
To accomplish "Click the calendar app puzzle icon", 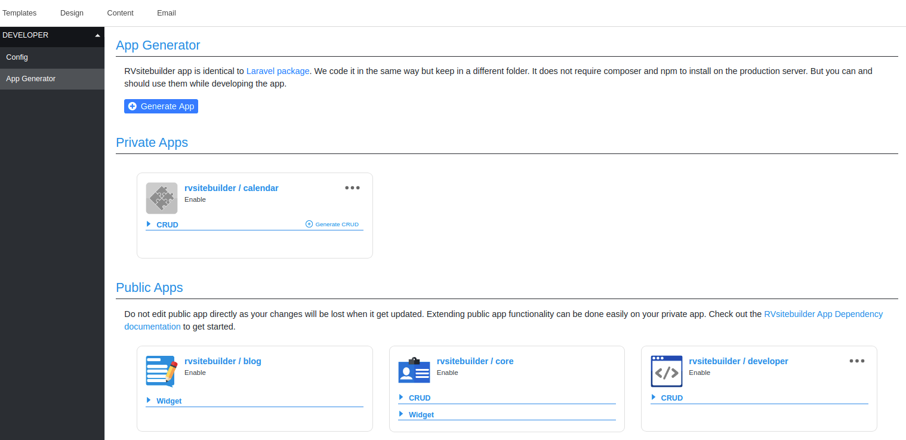I will (x=161, y=198).
